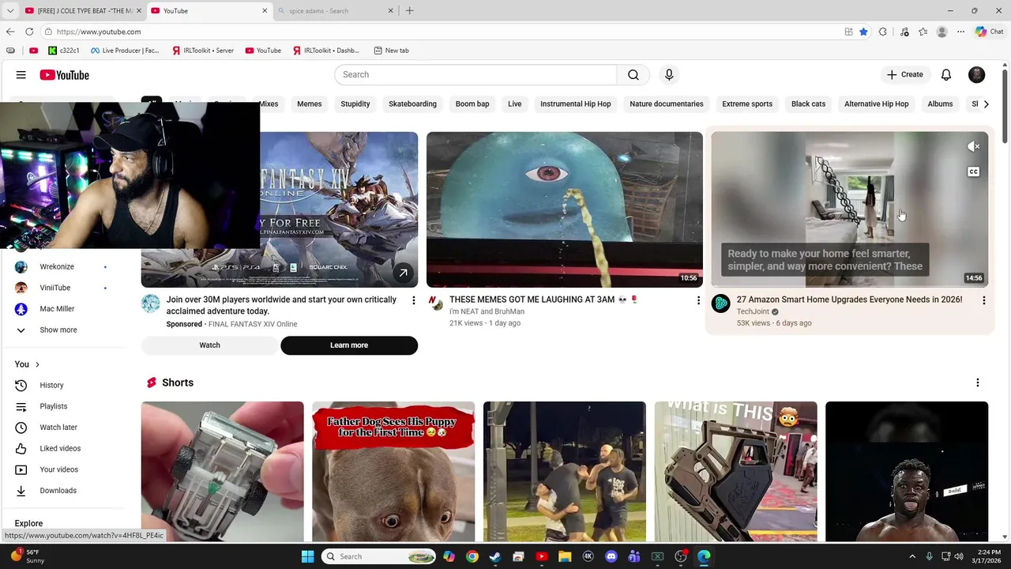Open browser tab list dropdown
Screen dimensions: 1011x569
(10, 11)
